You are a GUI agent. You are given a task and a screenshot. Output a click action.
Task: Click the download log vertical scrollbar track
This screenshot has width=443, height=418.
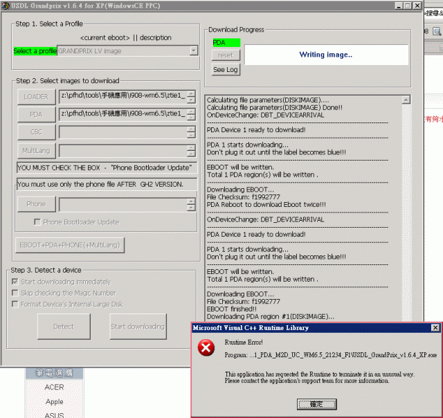[406, 212]
